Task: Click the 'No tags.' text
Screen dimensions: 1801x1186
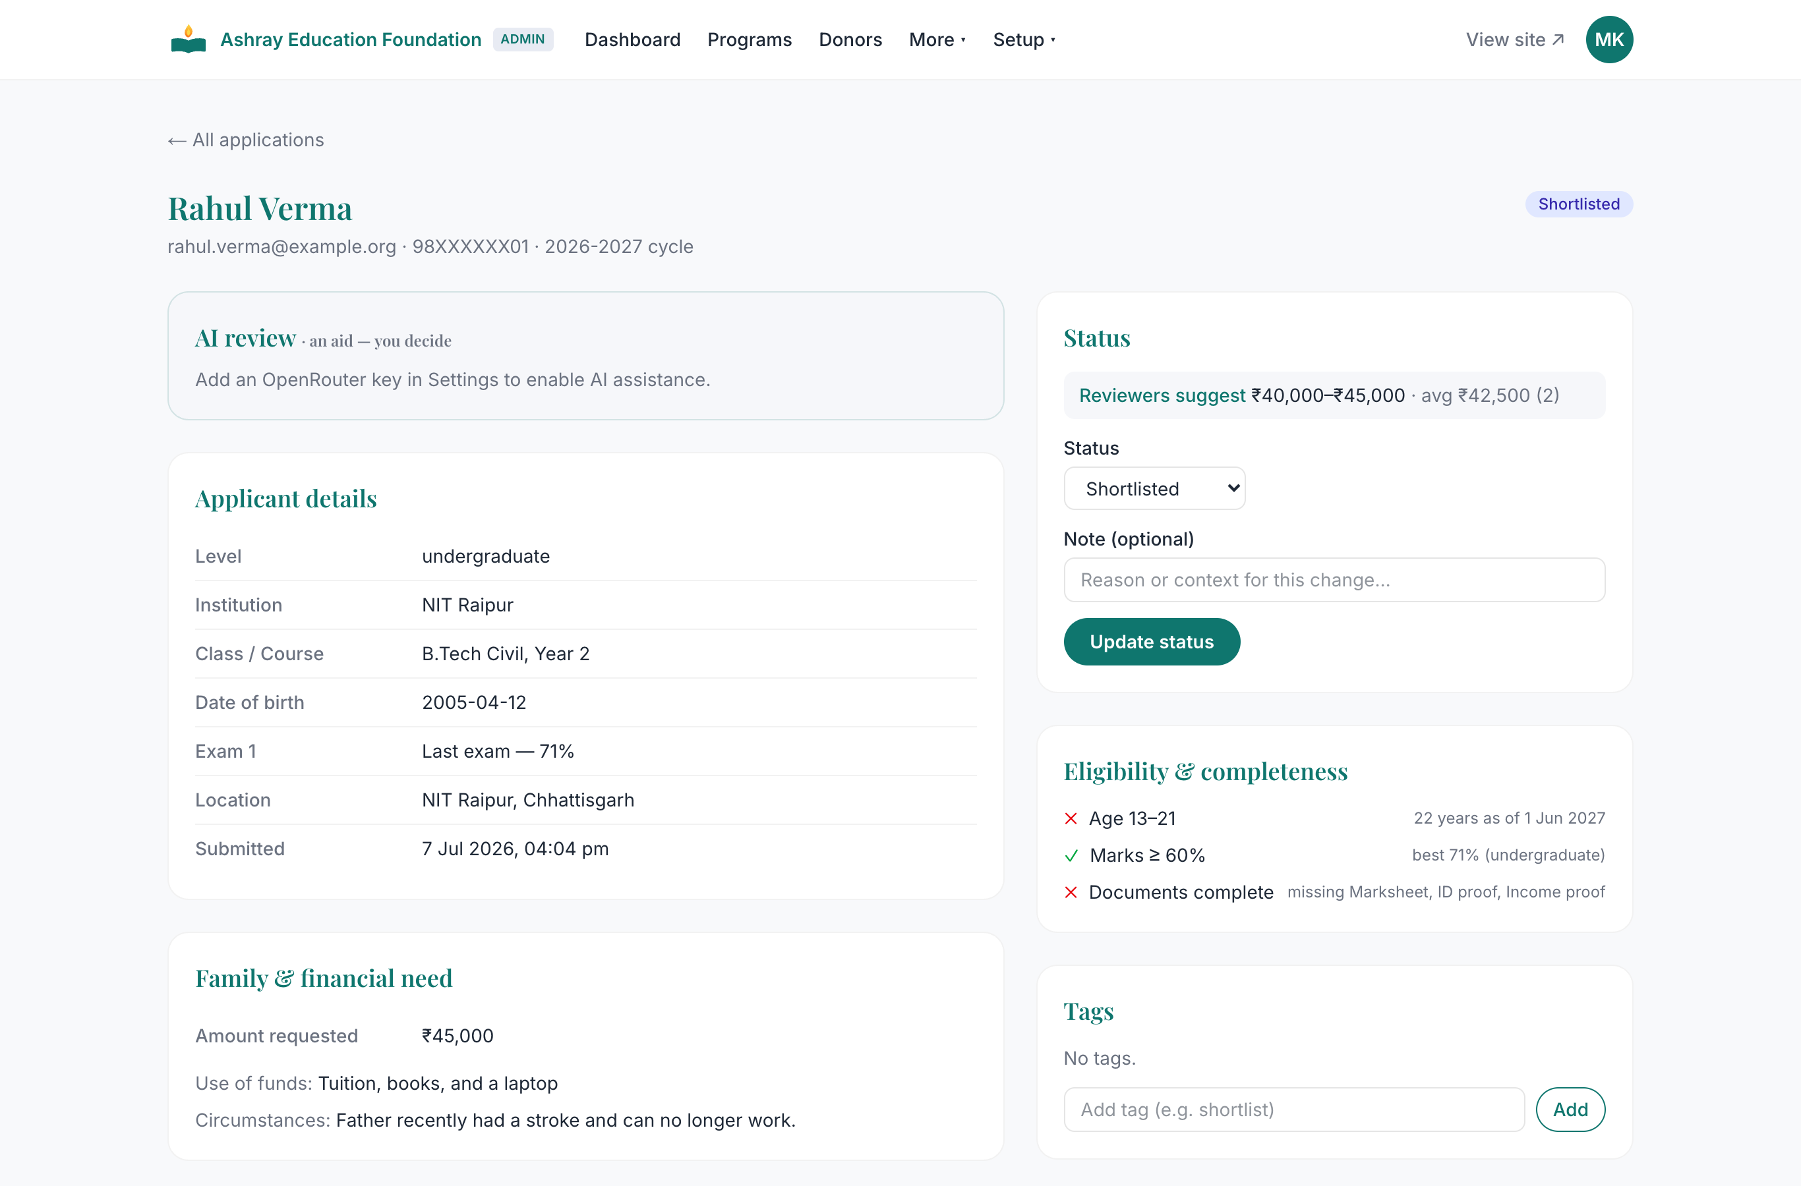Action: coord(1100,1058)
